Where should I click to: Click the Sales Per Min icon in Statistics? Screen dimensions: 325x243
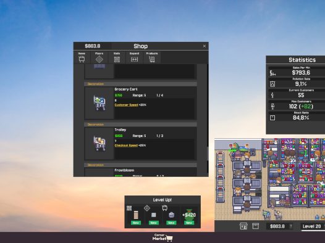click(x=272, y=73)
